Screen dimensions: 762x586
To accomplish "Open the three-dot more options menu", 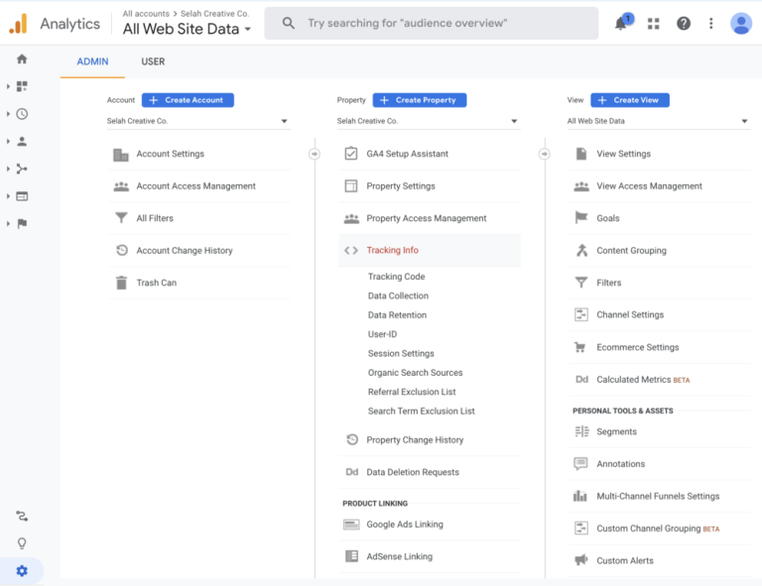I will [711, 24].
